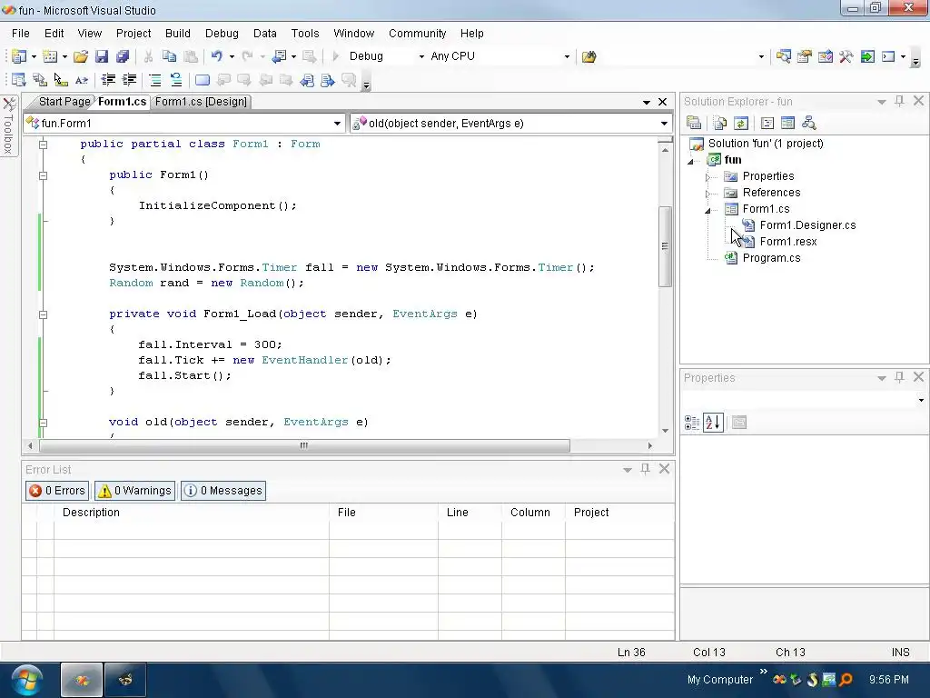The width and height of the screenshot is (930, 698).
Task: Toggle auto-hide pin on Solution Explorer
Action: coord(900,101)
